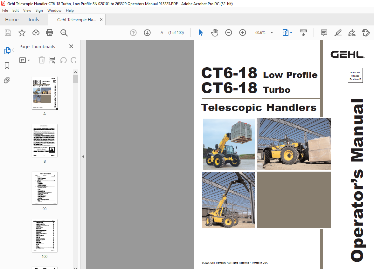374x269 pixels.
Task: Zoom out with minus button
Action: (x=228, y=33)
